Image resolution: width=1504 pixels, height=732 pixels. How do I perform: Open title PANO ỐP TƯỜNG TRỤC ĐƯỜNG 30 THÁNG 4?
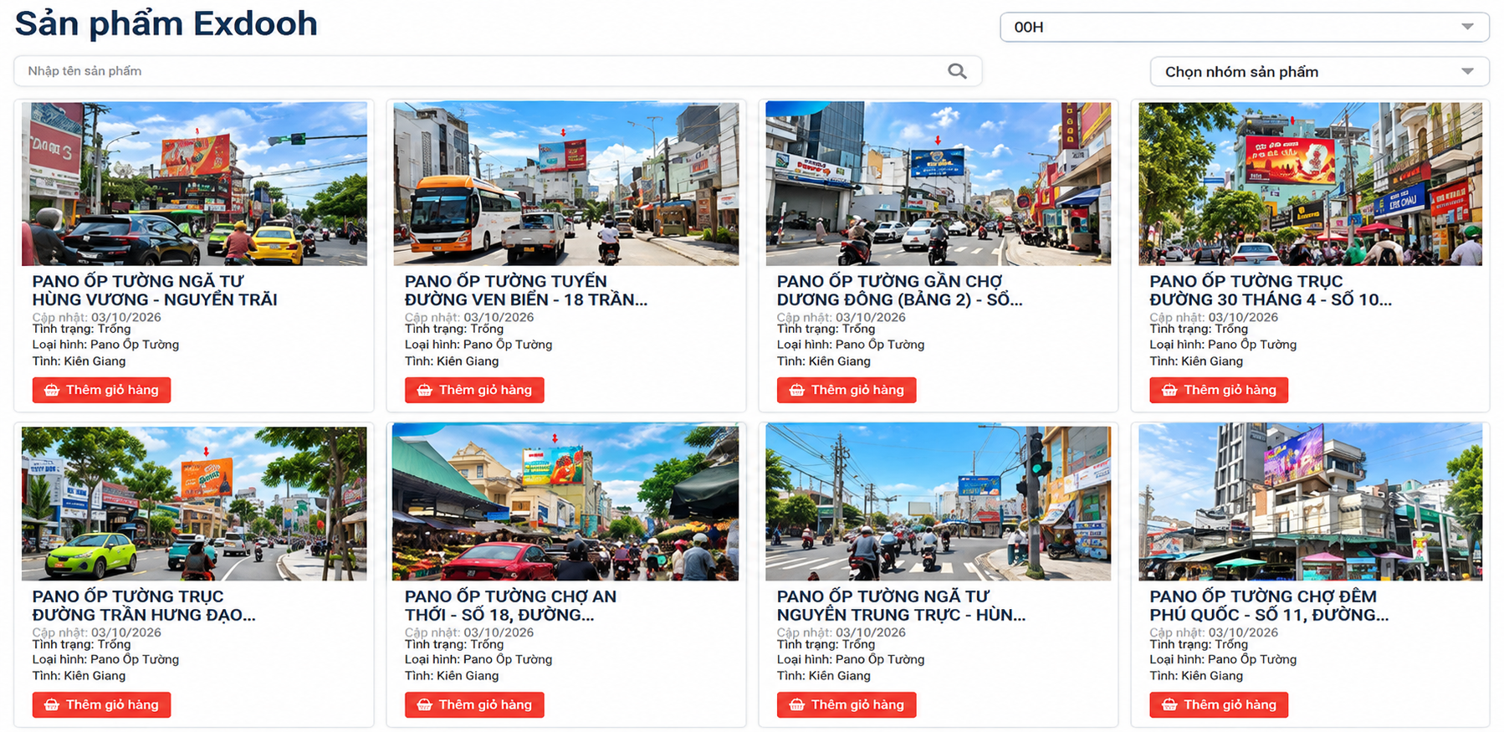[x=1271, y=290]
